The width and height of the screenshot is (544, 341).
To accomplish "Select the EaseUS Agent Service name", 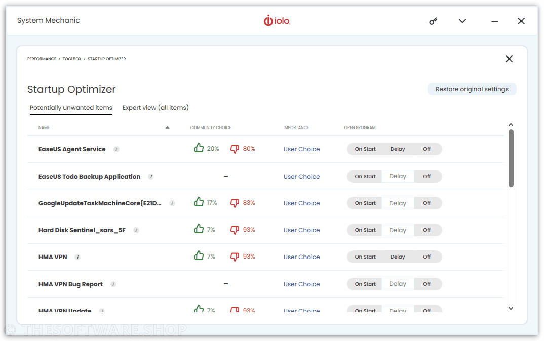I will click(x=72, y=149).
